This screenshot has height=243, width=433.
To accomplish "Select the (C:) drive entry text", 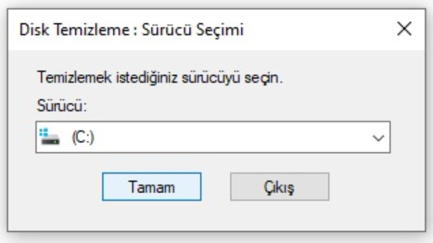I will tap(83, 138).
